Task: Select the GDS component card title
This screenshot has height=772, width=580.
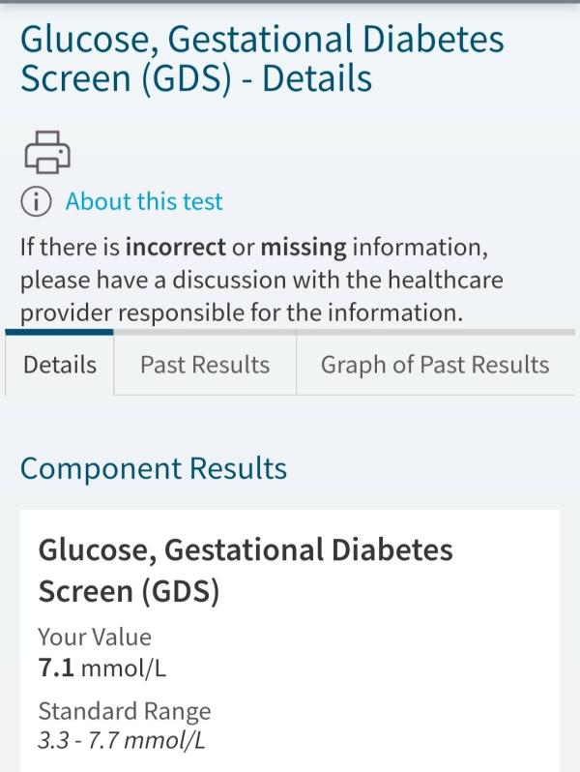Action: (x=246, y=570)
